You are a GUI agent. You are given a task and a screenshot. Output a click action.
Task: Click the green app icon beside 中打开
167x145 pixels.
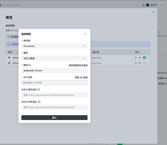(x=148, y=5)
